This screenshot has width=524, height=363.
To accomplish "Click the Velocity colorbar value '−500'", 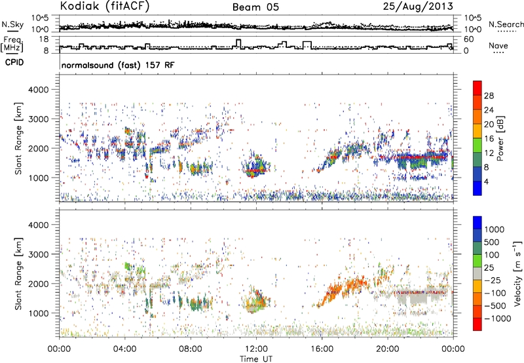I will pos(495,306).
